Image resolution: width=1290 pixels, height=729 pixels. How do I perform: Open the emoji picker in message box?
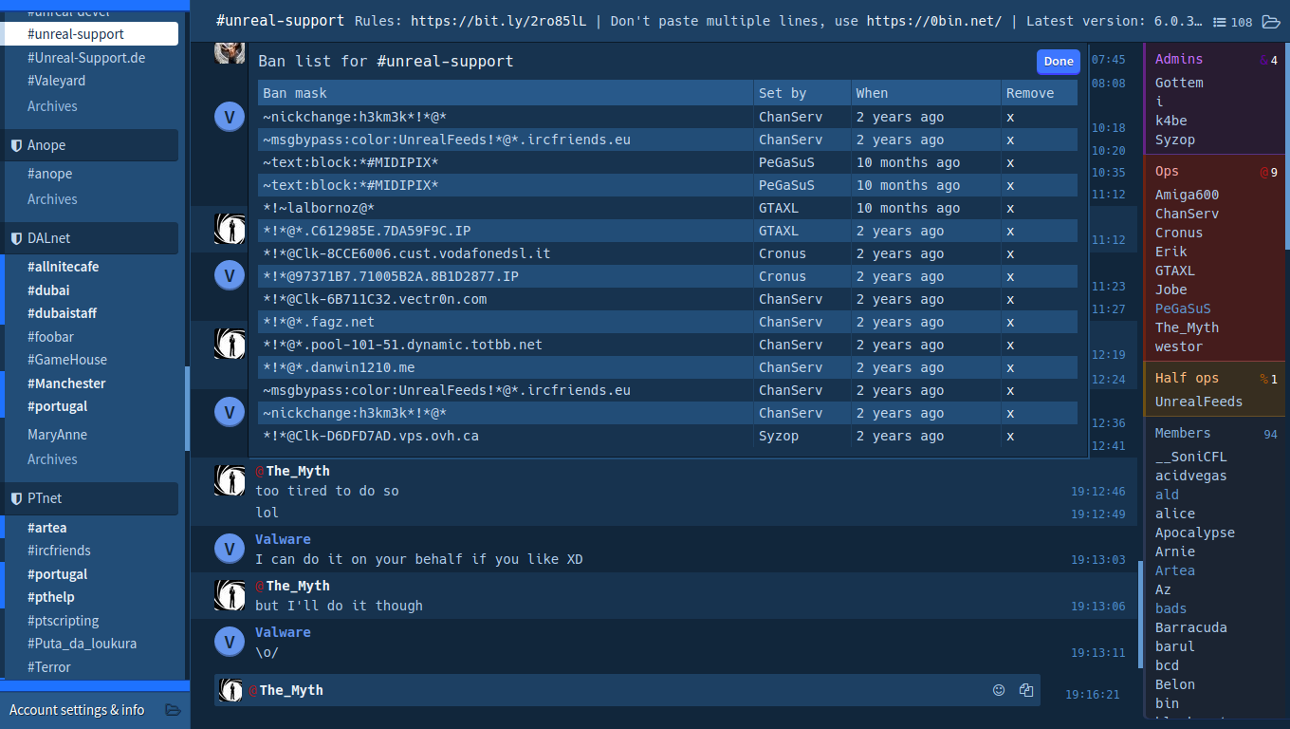pyautogui.click(x=998, y=690)
